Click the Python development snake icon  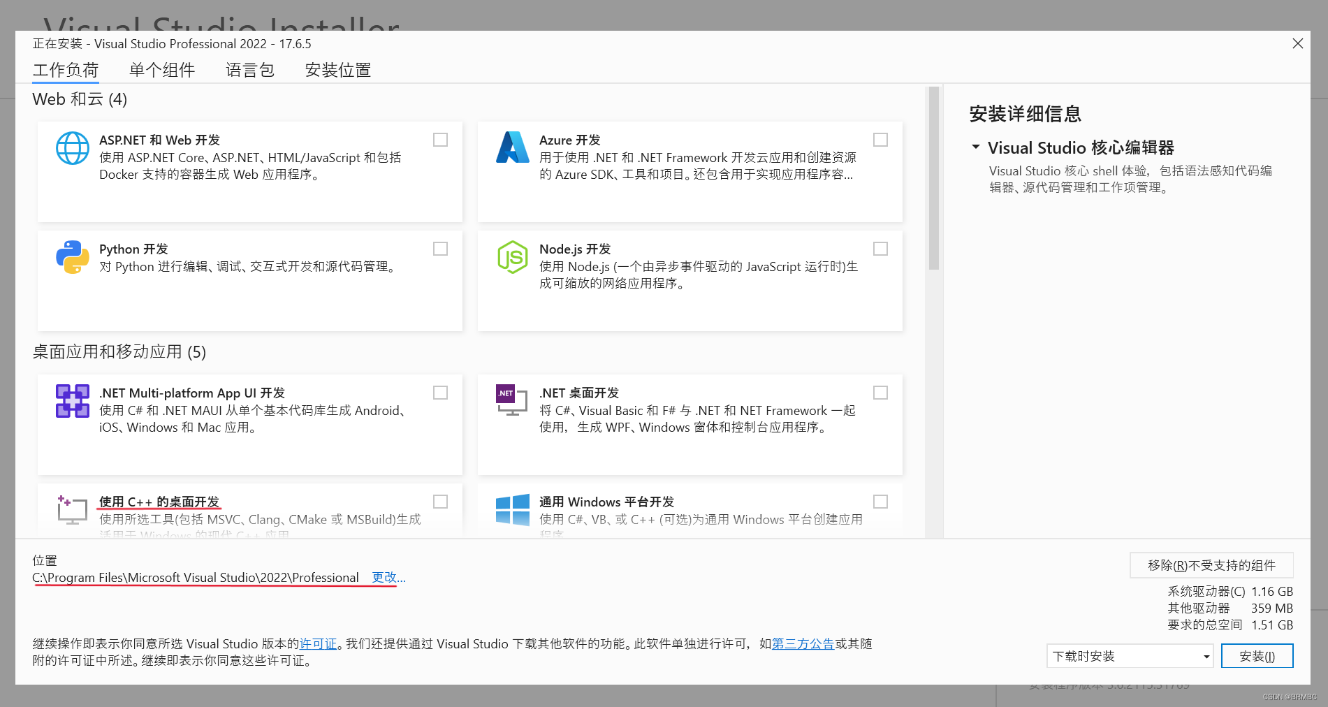click(x=73, y=257)
